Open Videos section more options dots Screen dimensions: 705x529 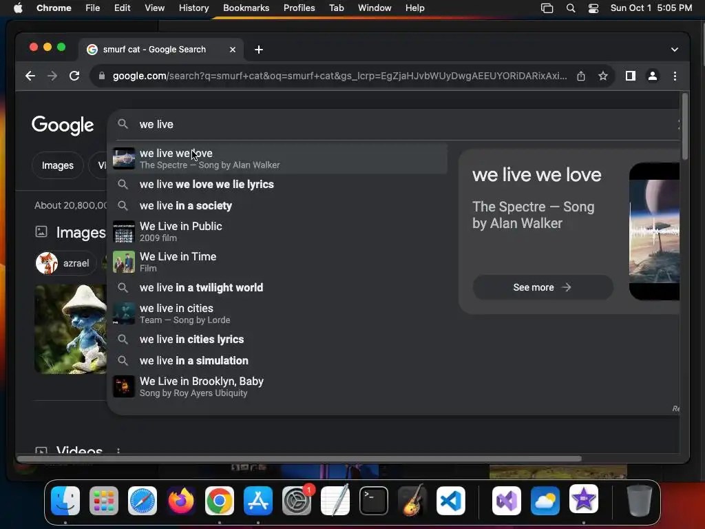118,450
